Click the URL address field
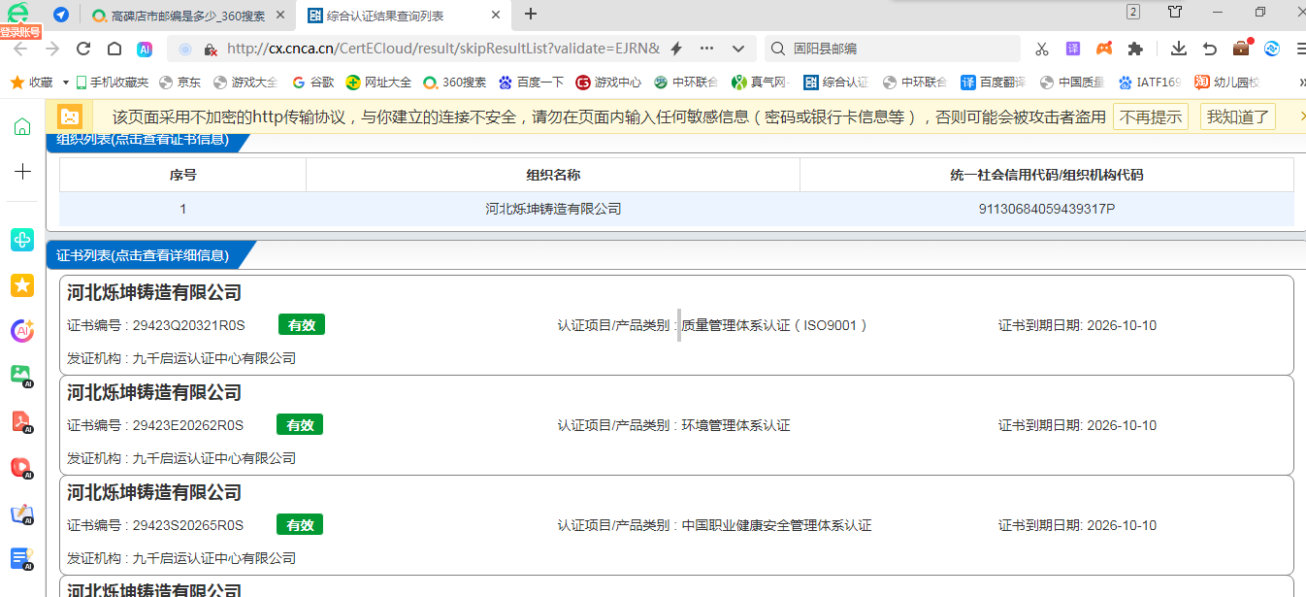 point(443,49)
